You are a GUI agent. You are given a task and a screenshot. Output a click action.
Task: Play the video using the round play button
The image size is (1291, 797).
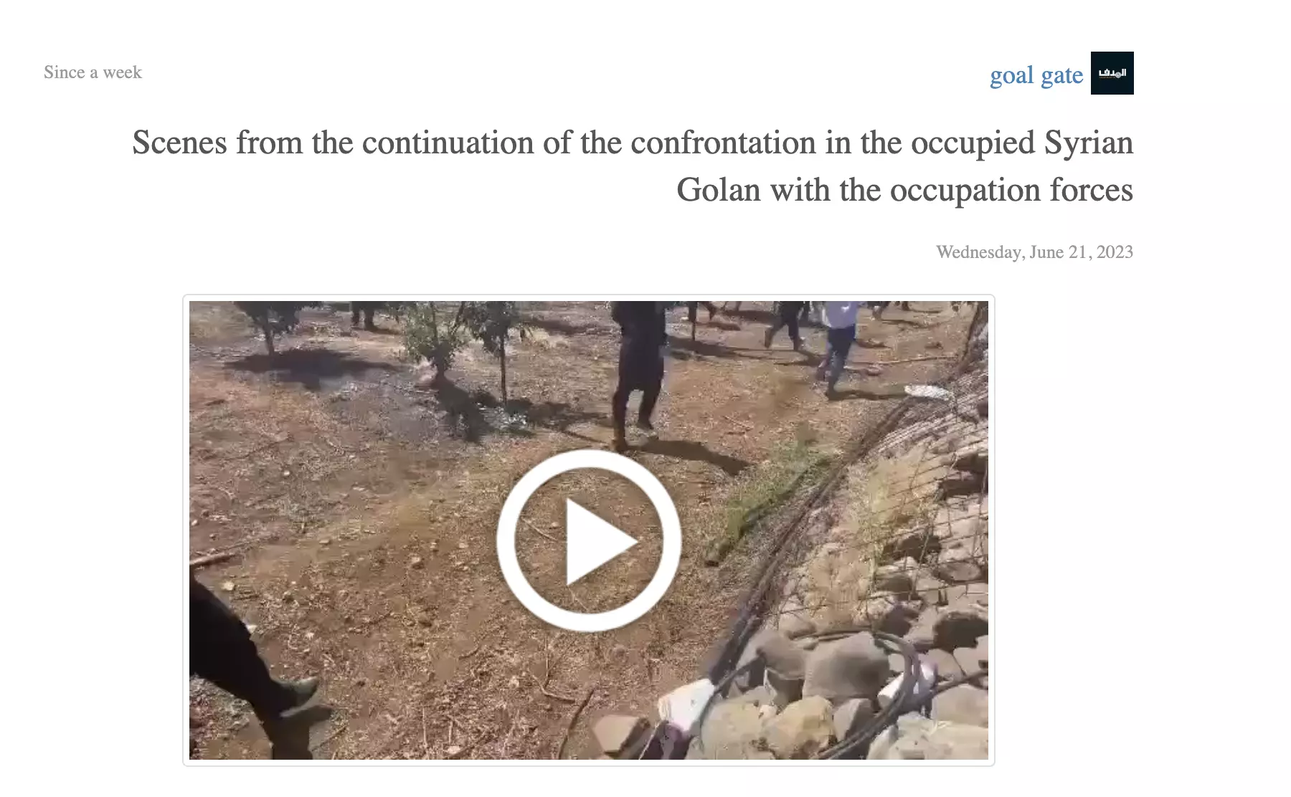point(589,541)
